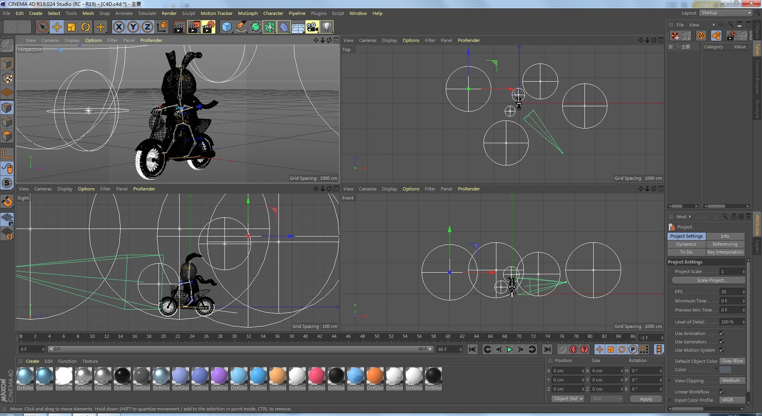762x416 pixels.
Task: Select the Rotate tool in top toolbar
Action: (85, 27)
